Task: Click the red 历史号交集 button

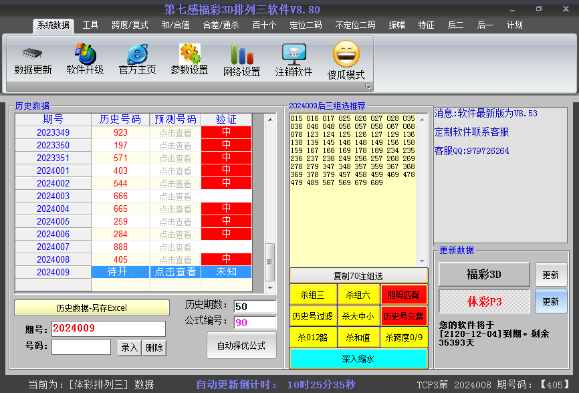Action: (404, 316)
